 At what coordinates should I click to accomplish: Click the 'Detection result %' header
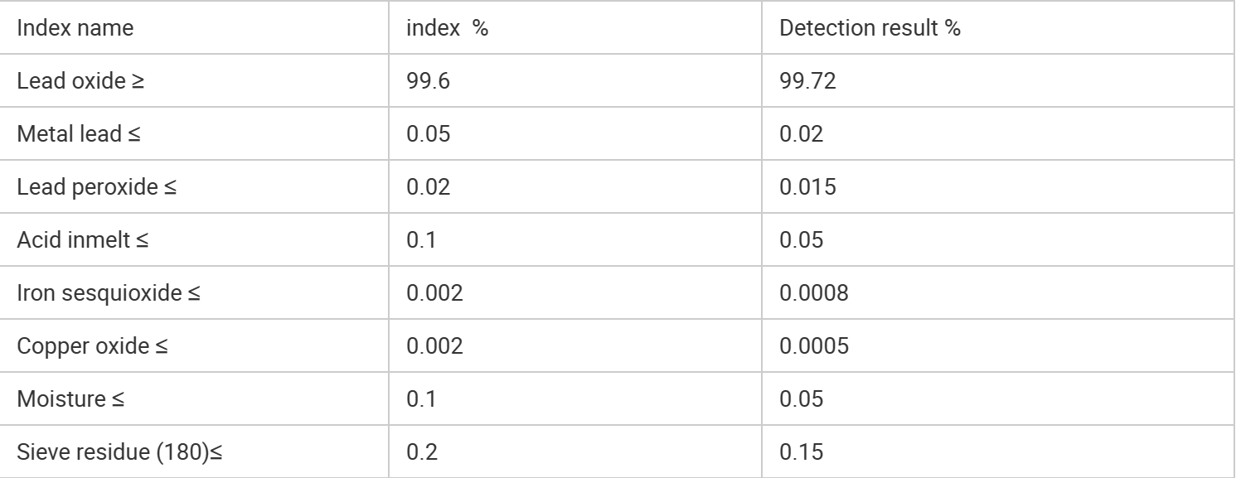click(870, 28)
